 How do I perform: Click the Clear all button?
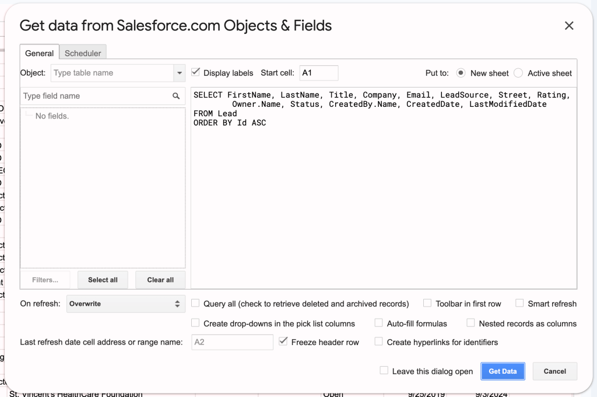pos(160,280)
